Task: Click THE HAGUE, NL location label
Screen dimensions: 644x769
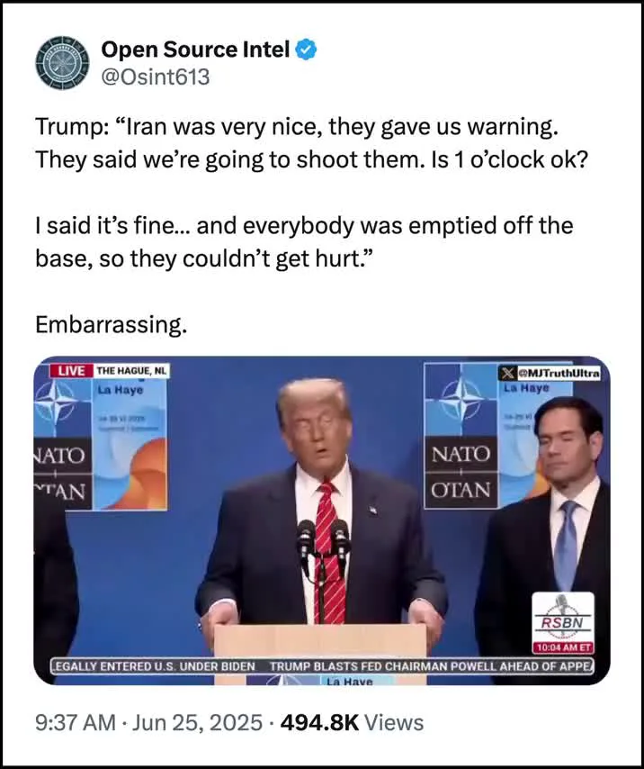Action: click(131, 371)
